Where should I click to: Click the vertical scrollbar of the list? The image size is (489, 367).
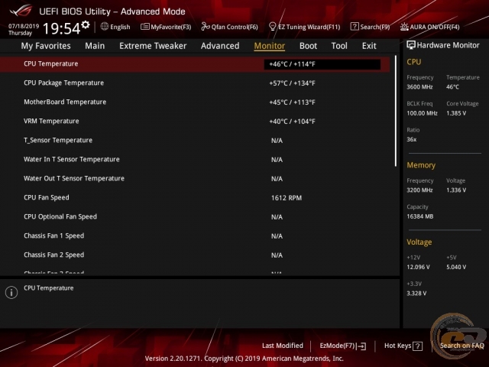pos(396,111)
